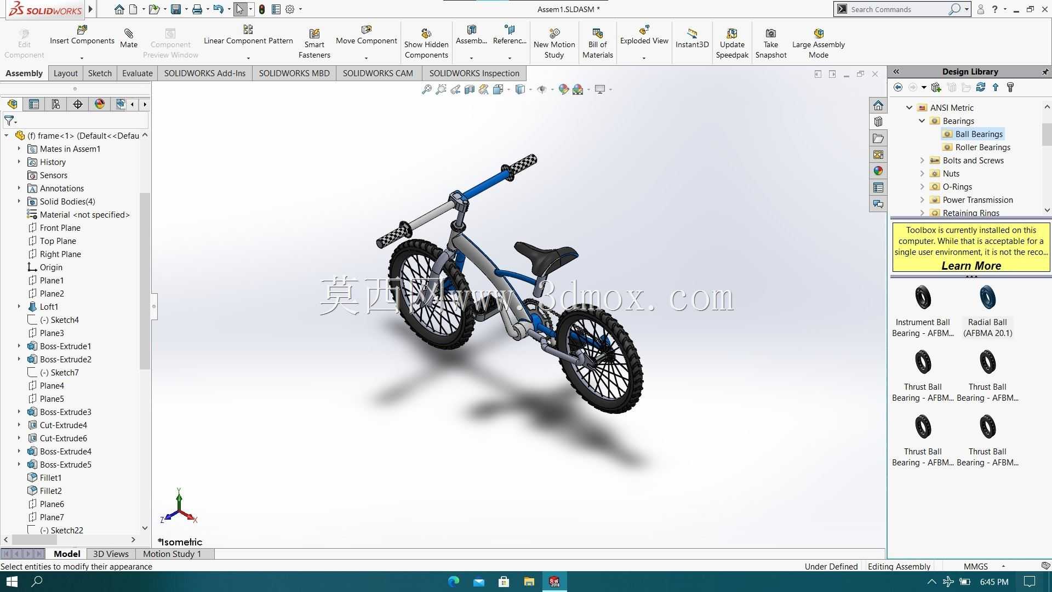Click the Toolbox bolt configure icon

(x=1010, y=88)
